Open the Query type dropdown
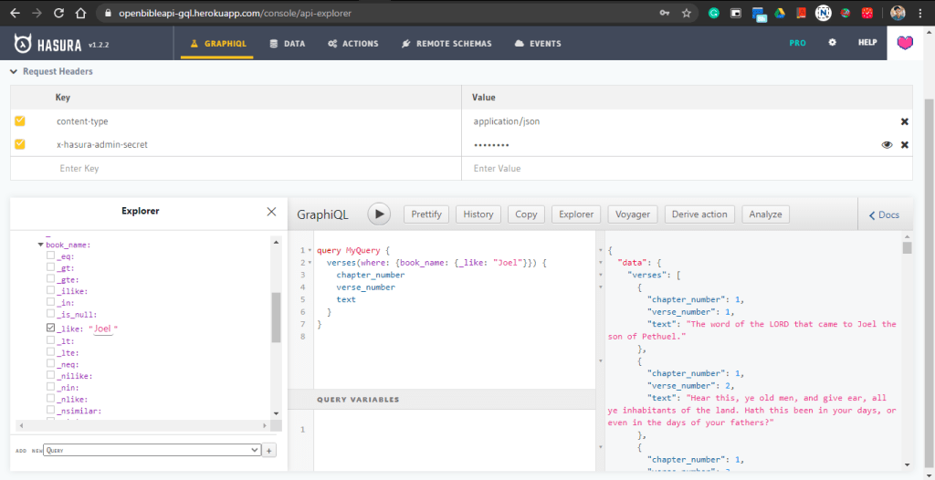 [x=152, y=451]
